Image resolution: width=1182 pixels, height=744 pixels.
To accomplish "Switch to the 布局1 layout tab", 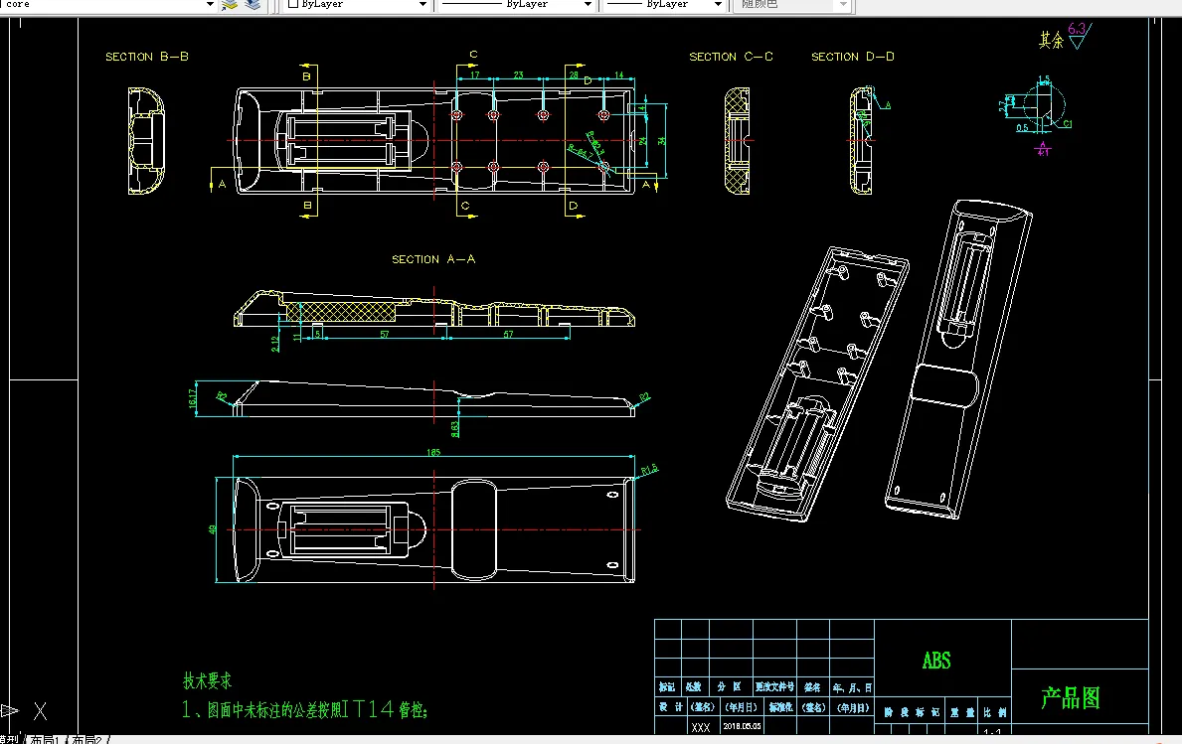I will [45, 739].
